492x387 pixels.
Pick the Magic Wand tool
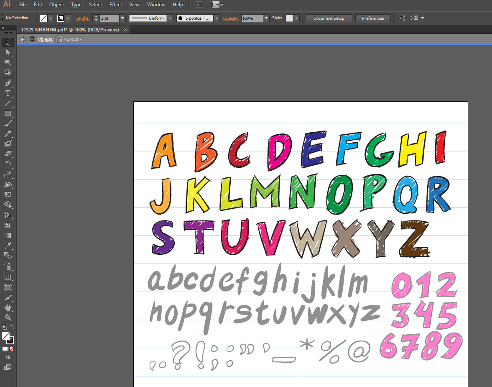click(x=8, y=62)
